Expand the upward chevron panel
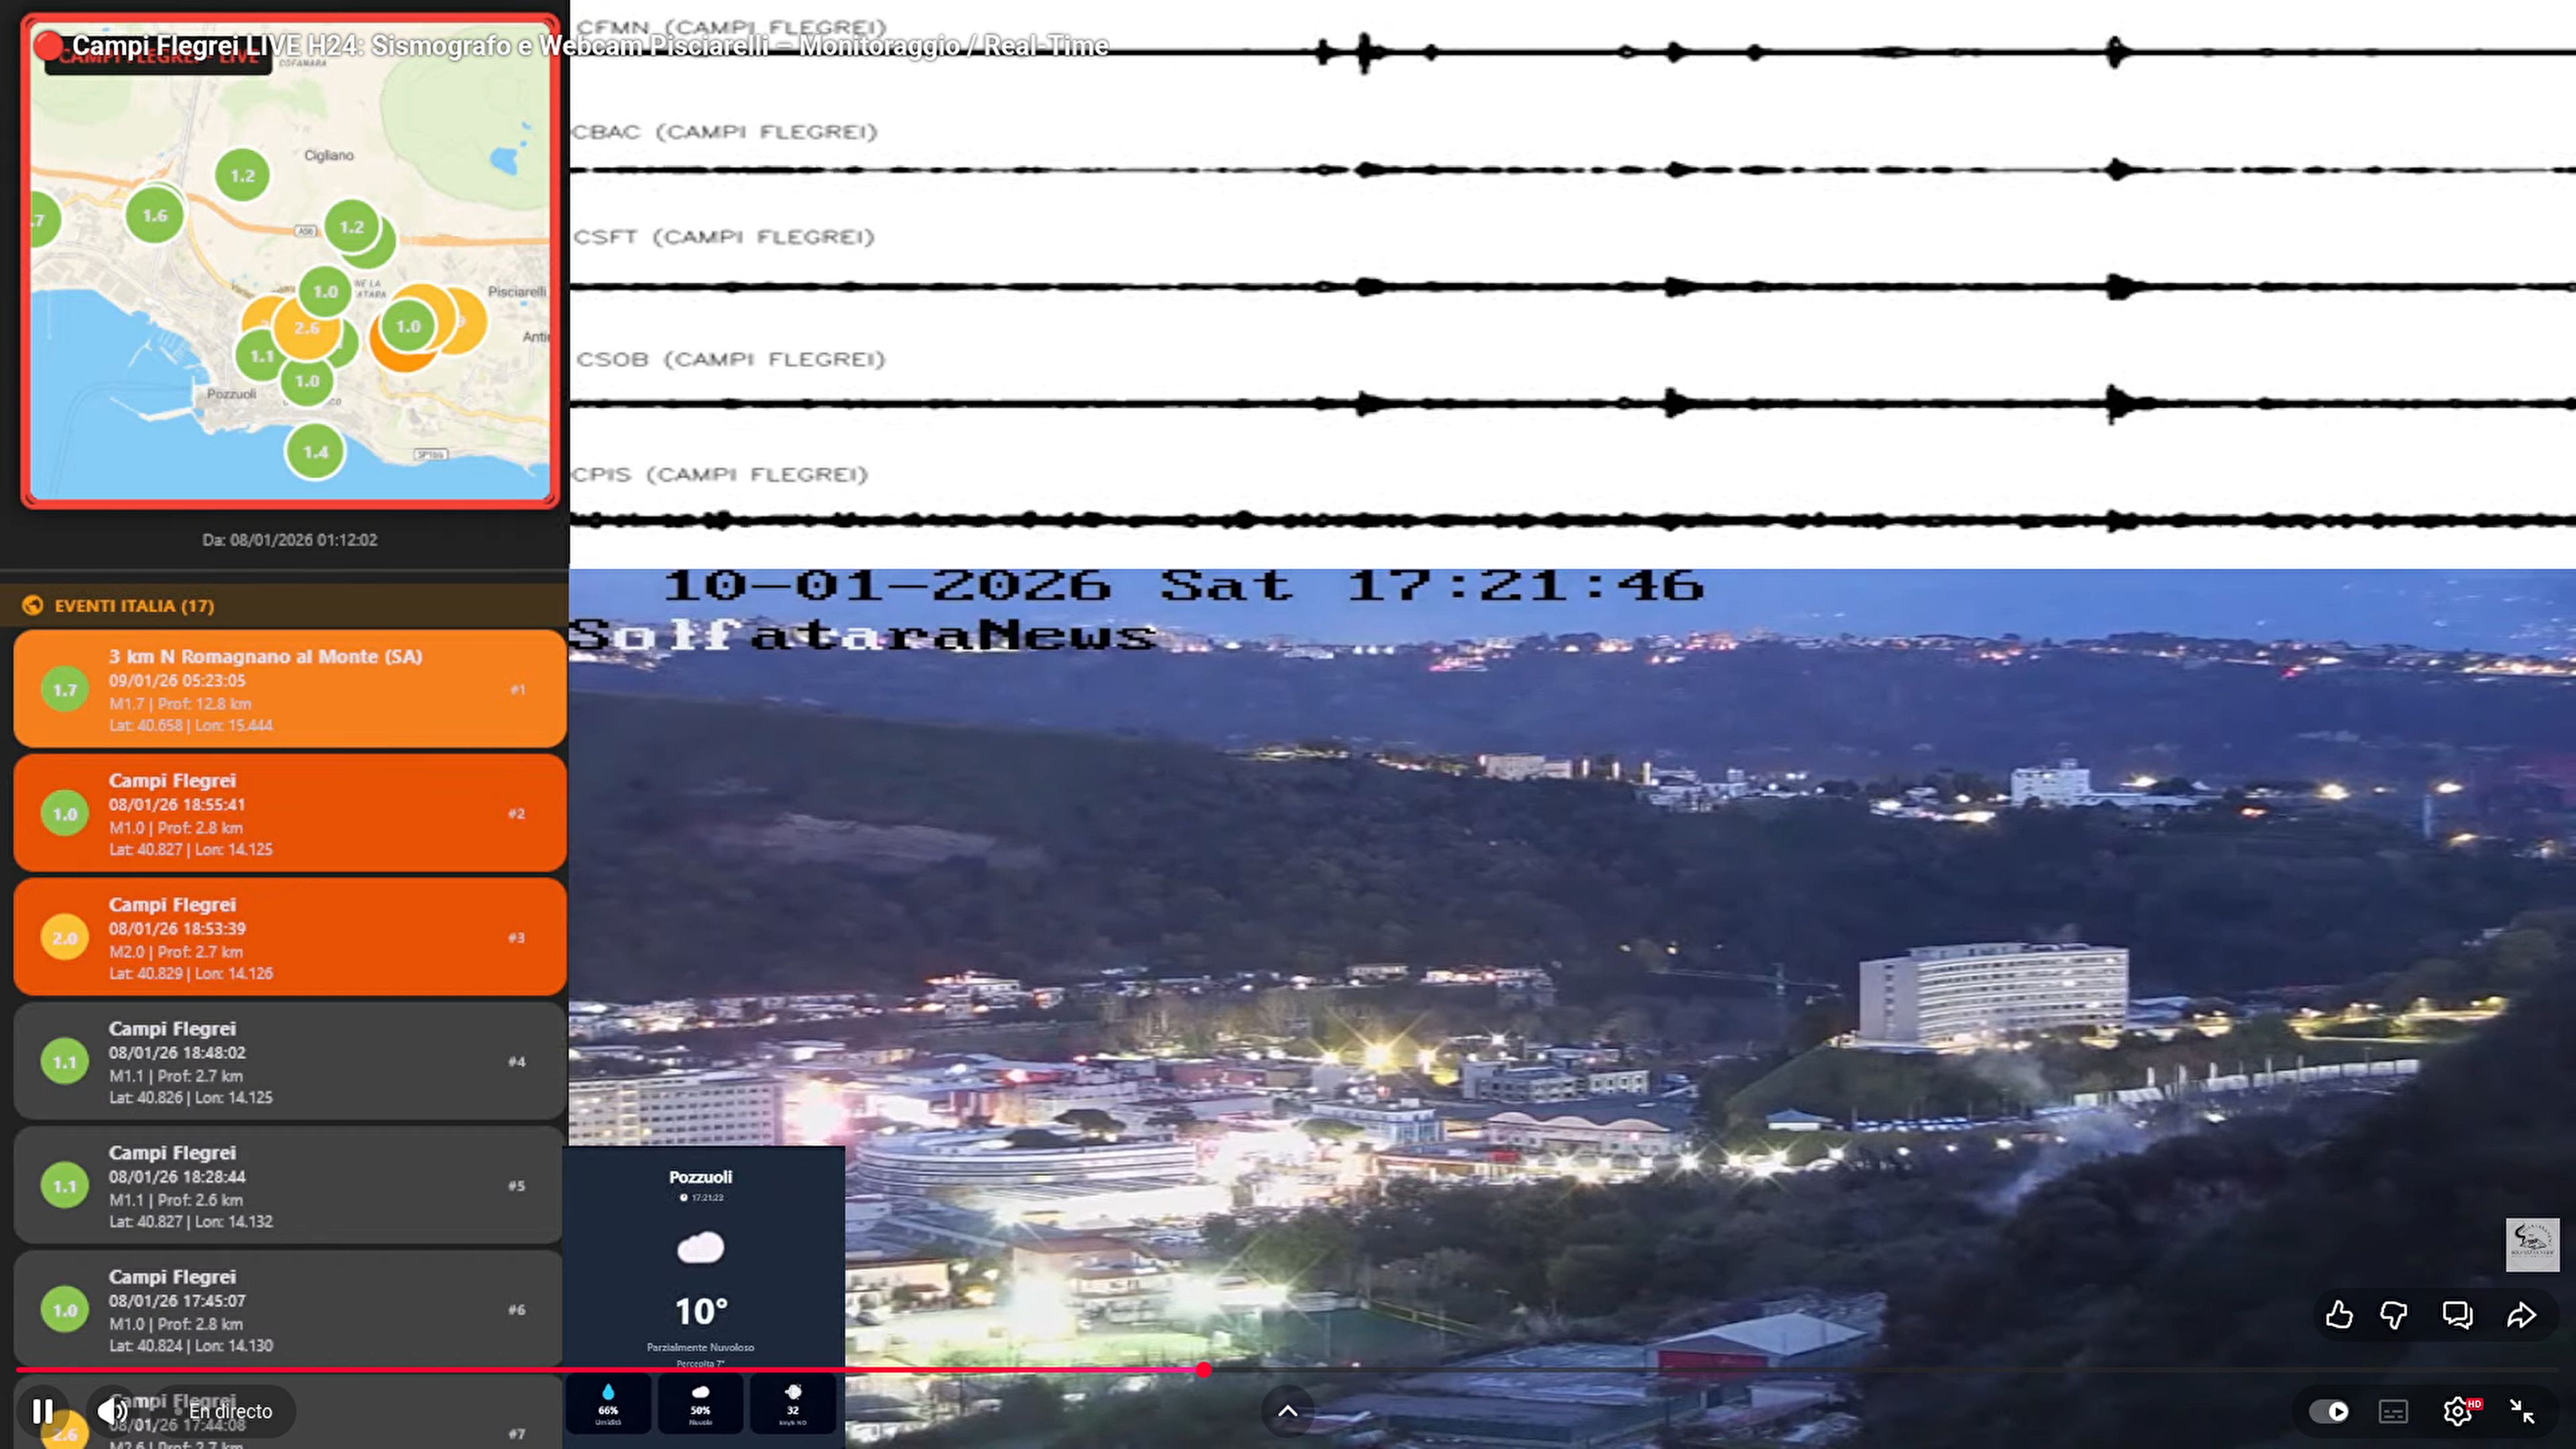 pyautogui.click(x=1288, y=1411)
